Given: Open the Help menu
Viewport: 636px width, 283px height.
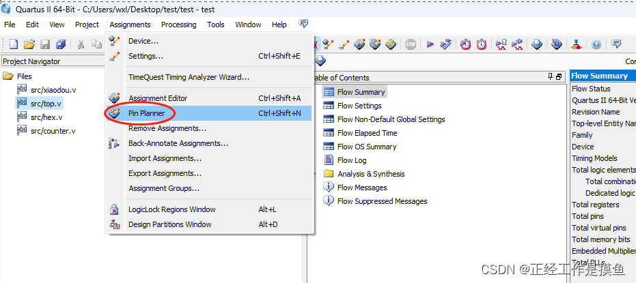Looking at the screenshot, I should (279, 25).
